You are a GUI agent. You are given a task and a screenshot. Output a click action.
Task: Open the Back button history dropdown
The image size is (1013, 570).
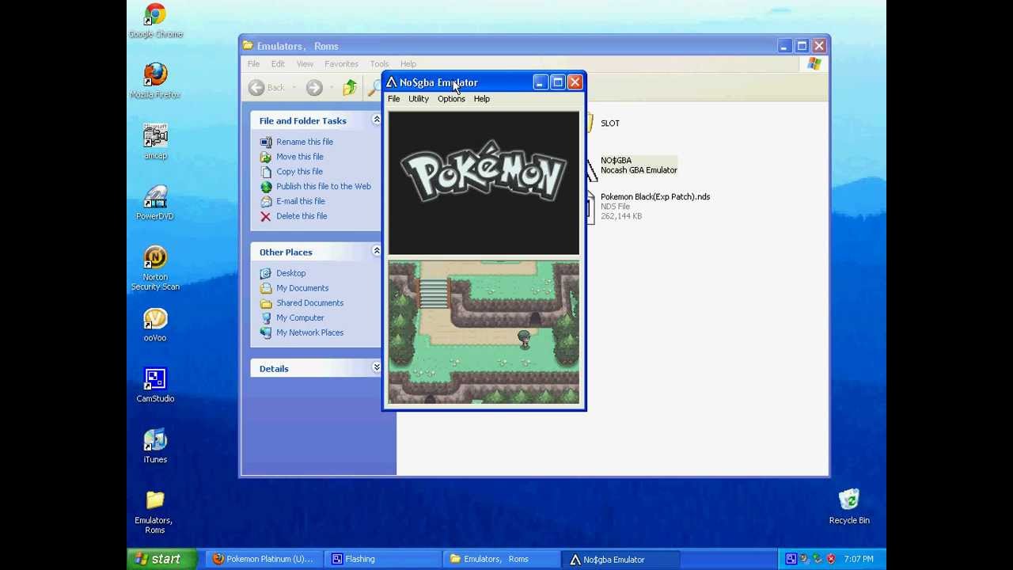tap(294, 88)
